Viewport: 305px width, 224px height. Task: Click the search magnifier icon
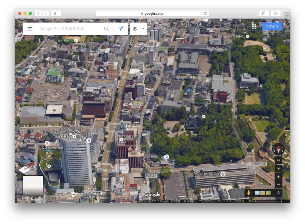[x=106, y=29]
